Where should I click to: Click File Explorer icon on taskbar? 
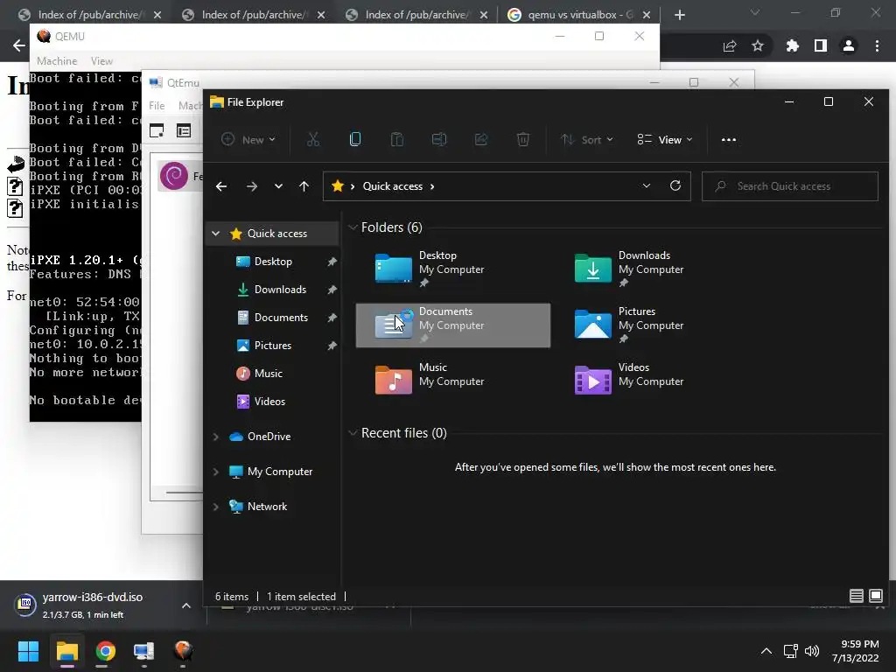pyautogui.click(x=66, y=651)
